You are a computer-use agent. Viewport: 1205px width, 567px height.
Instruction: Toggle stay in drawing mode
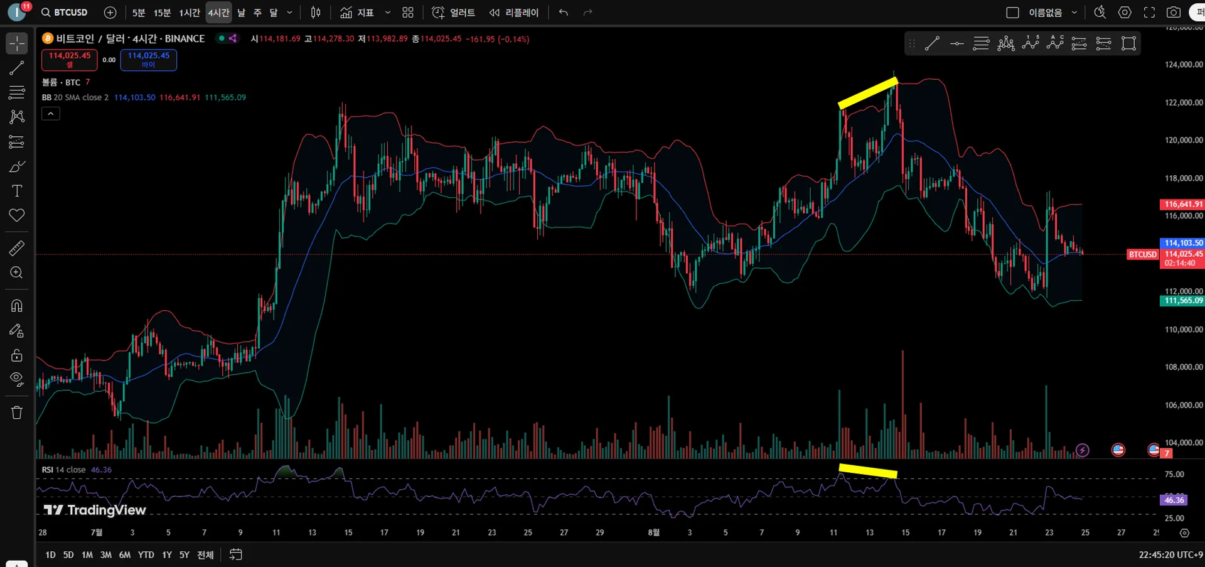pos(17,331)
